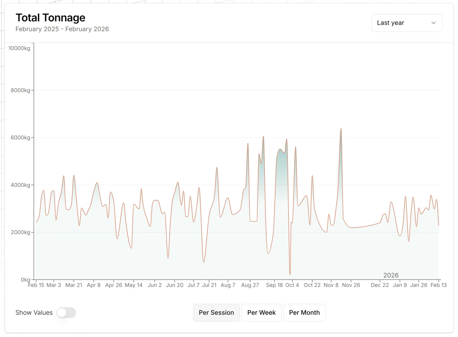This screenshot has width=458, height=337.
Task: Click the Dec 22 date label
Action: 380,285
